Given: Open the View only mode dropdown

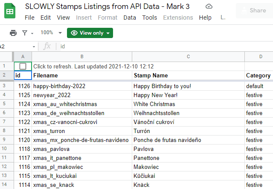Looking at the screenshot, I should (x=90, y=33).
